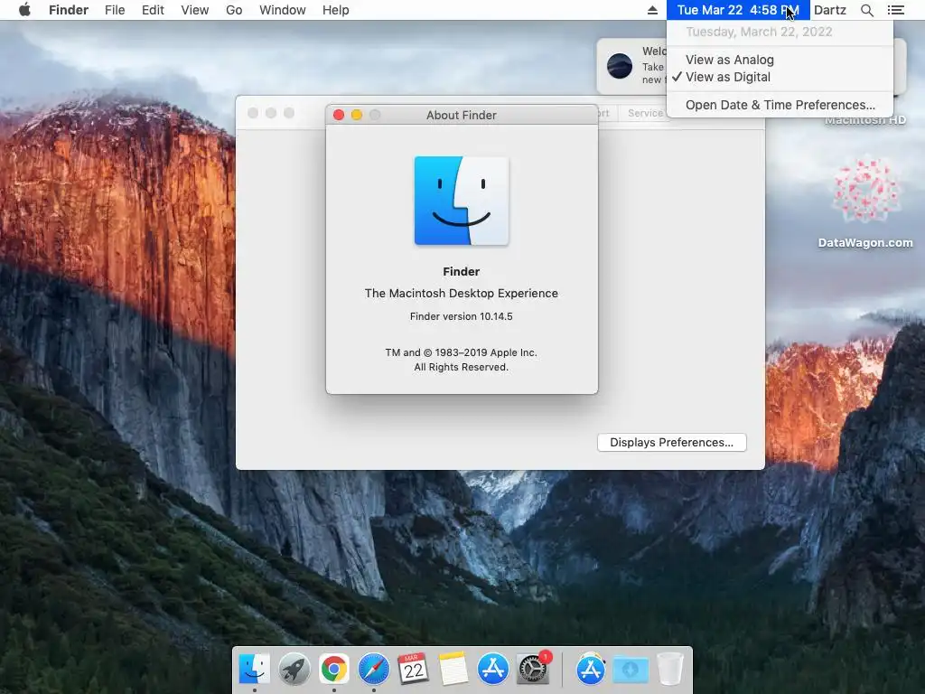The height and width of the screenshot is (694, 925).
Task: Click the Service tab in background window
Action: click(x=645, y=113)
